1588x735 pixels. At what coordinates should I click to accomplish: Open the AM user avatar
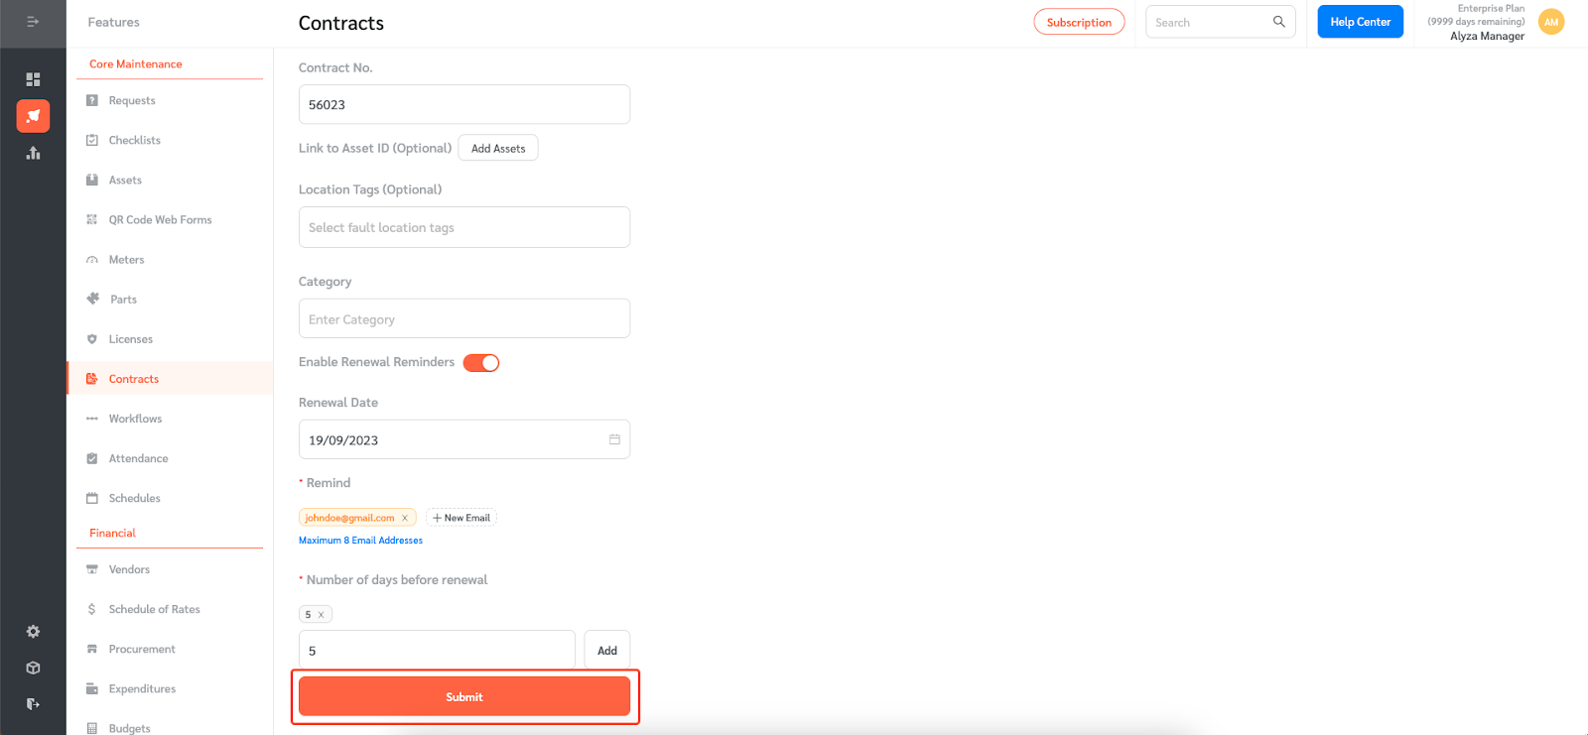pyautogui.click(x=1551, y=22)
